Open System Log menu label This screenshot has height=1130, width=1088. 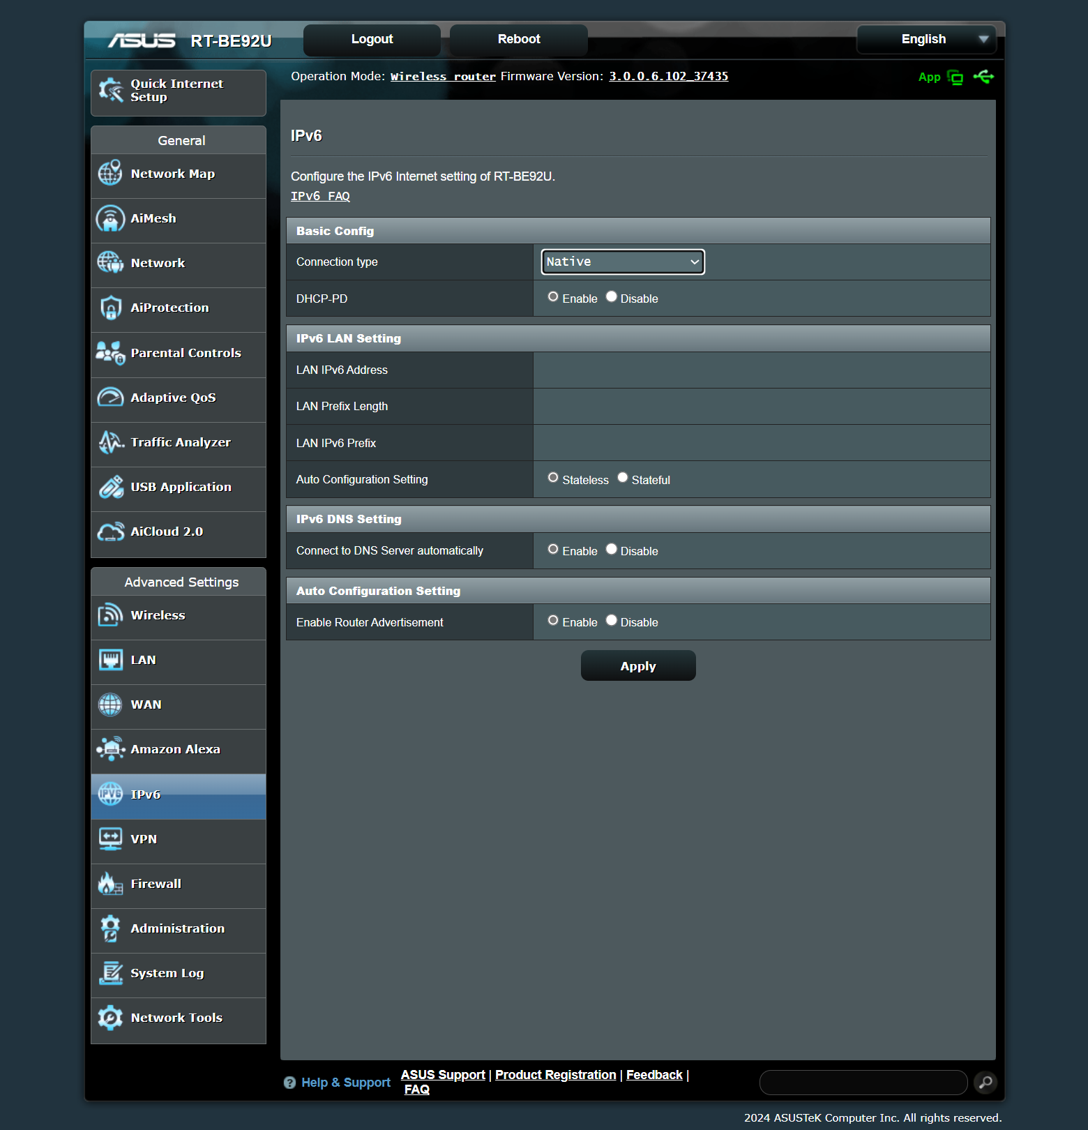tap(167, 973)
